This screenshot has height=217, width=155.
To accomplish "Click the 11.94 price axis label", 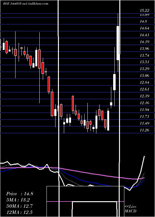I will tap(144, 110).
